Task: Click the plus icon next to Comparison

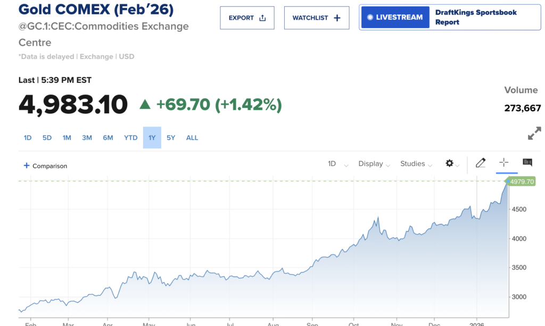Action: click(x=27, y=165)
